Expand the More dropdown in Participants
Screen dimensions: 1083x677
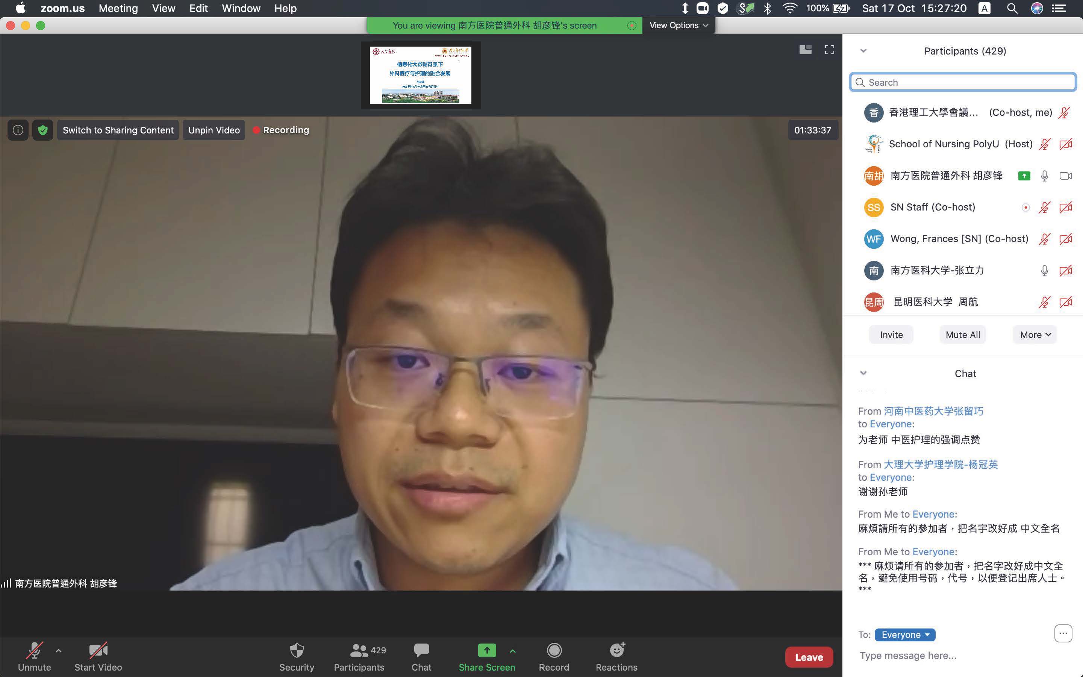1035,335
